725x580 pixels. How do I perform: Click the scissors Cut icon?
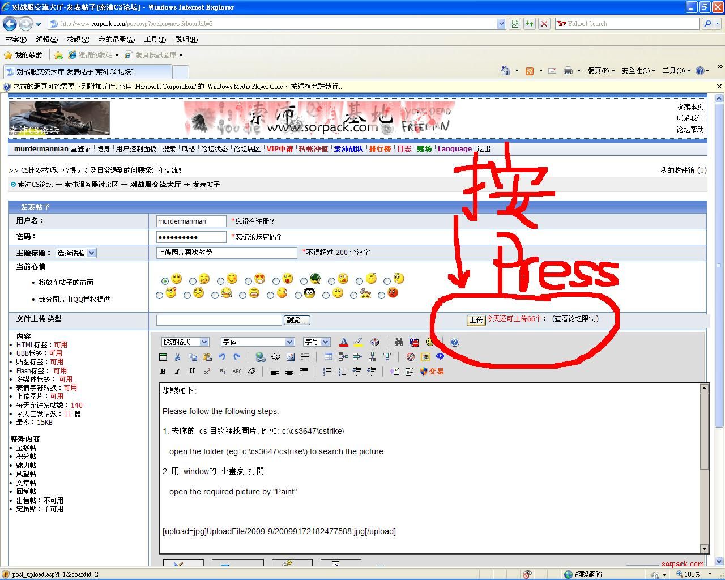(177, 357)
